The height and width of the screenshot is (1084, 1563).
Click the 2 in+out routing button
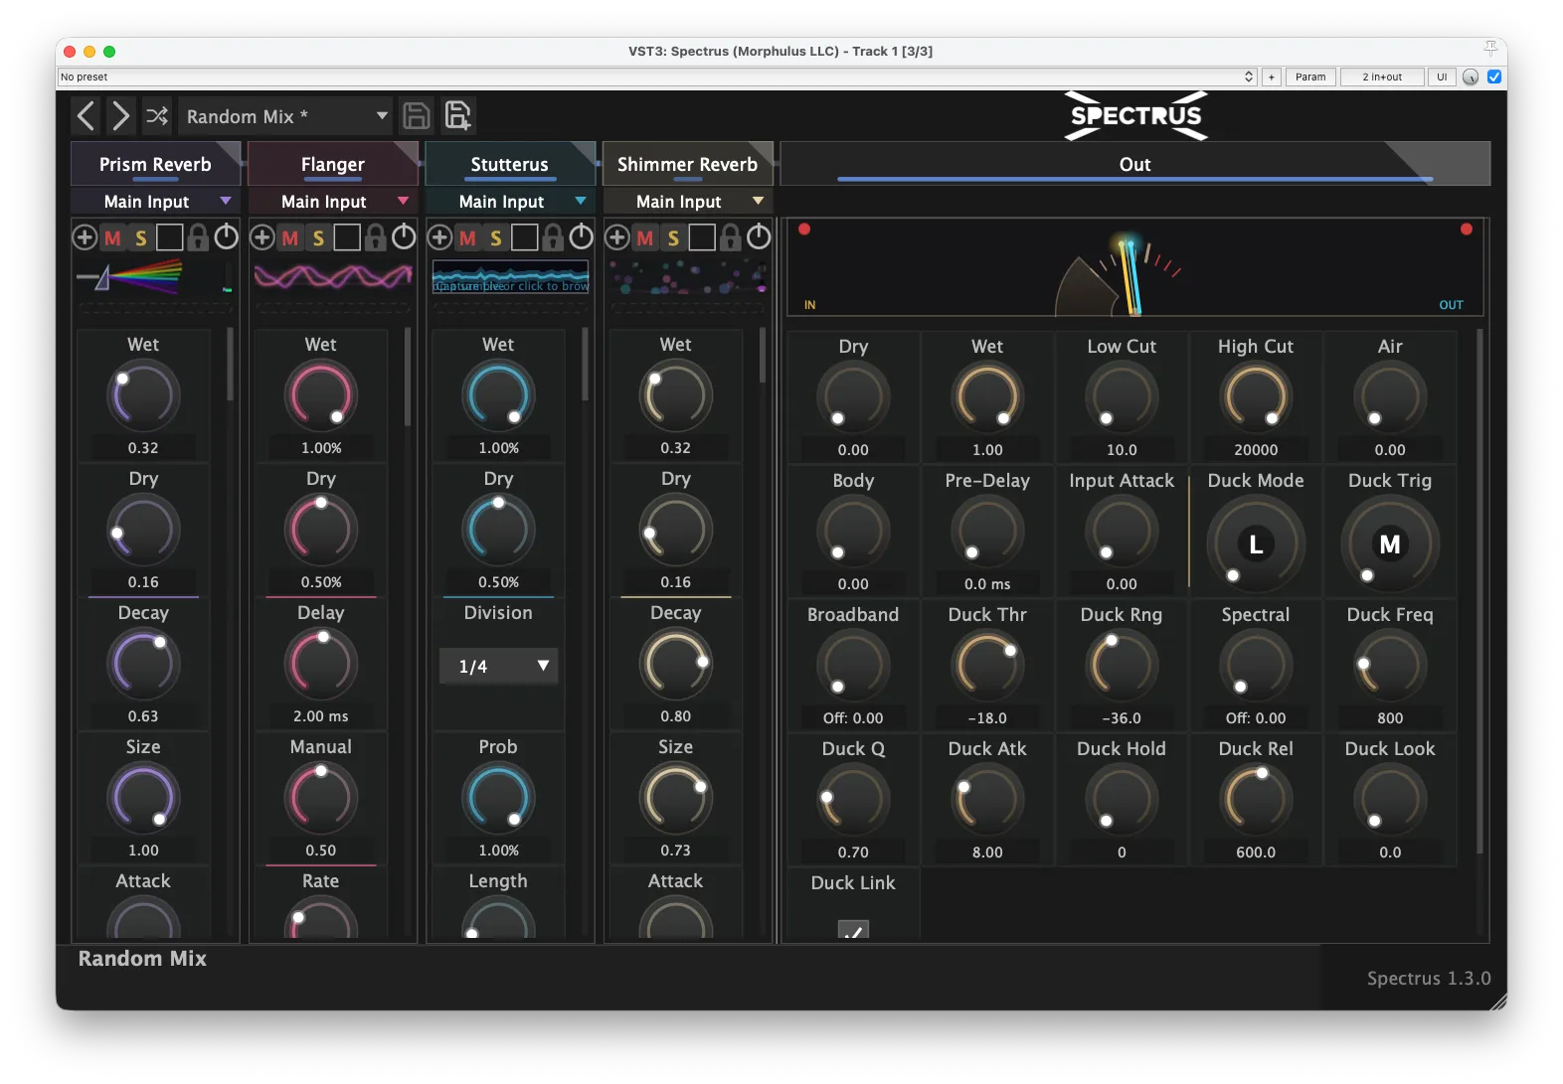[1382, 77]
